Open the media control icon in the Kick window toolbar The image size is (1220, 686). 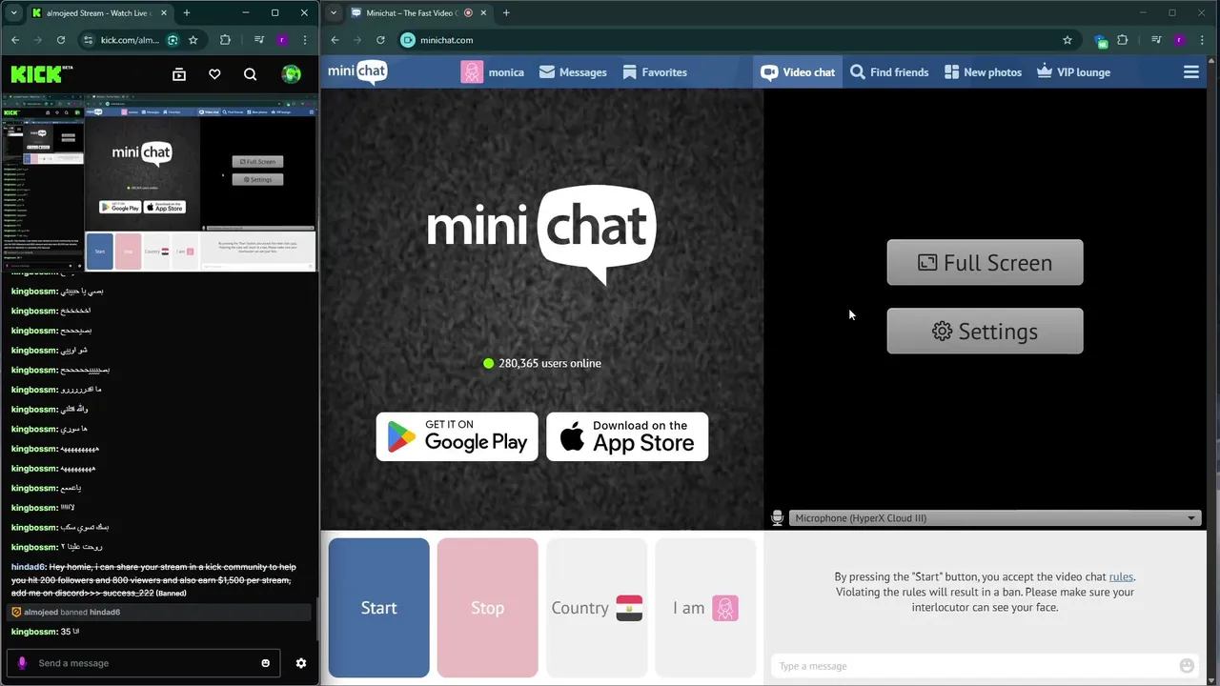point(259,40)
